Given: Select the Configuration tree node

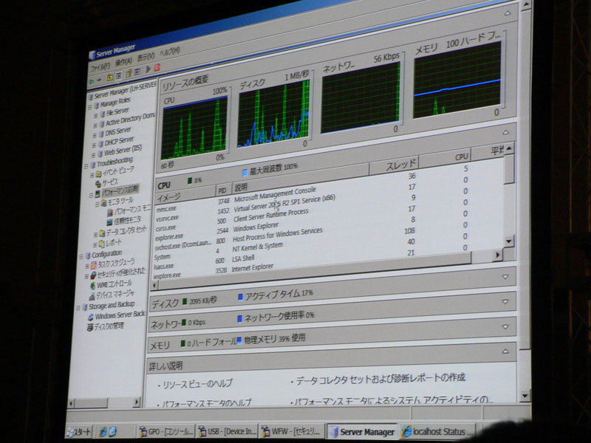Looking at the screenshot, I should [106, 254].
